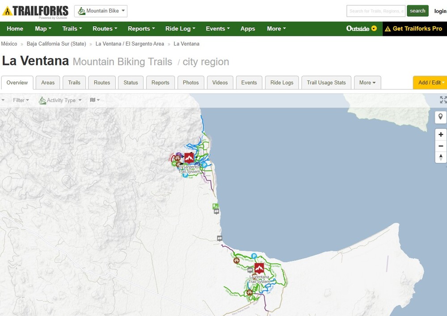Open the Activity Type dropdown

pos(60,100)
